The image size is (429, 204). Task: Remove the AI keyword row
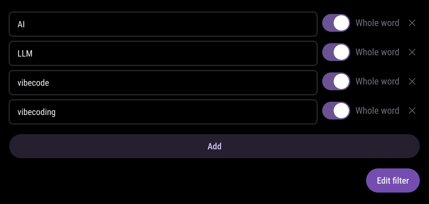(412, 23)
